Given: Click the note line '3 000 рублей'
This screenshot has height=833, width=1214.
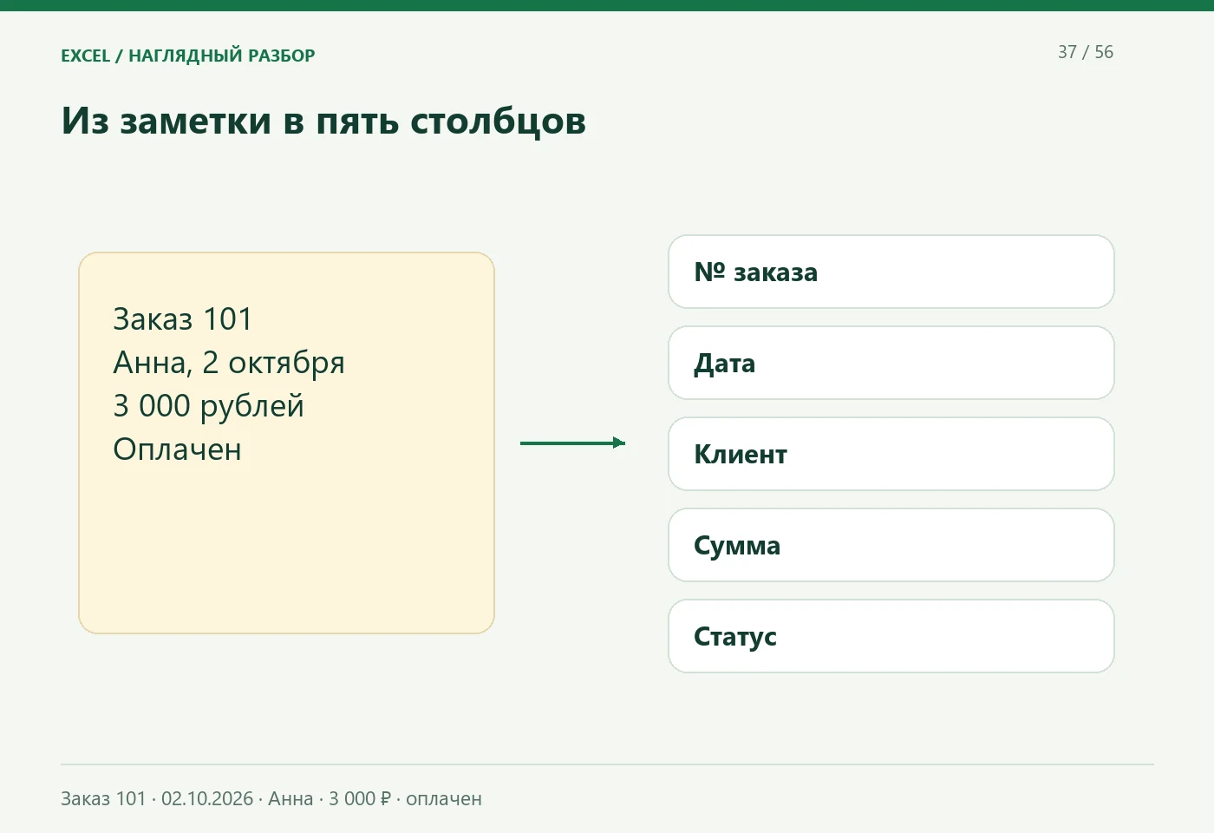Looking at the screenshot, I should pyautogui.click(x=208, y=406).
